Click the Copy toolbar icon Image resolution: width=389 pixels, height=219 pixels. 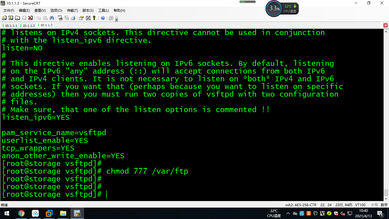click(39, 18)
